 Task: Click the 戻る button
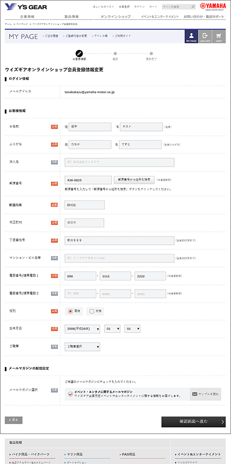[x=13, y=420]
